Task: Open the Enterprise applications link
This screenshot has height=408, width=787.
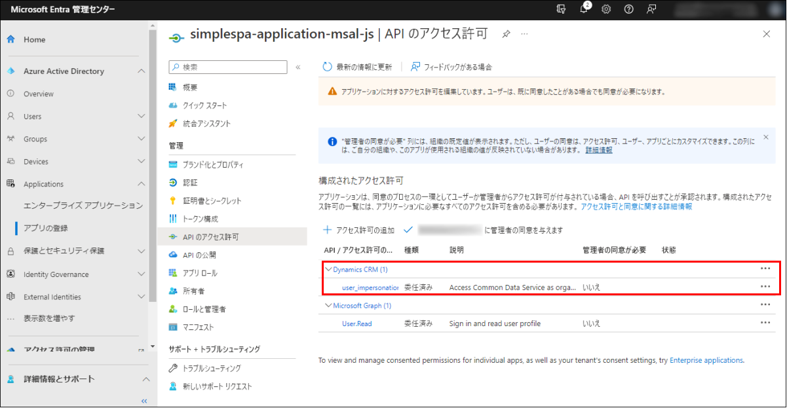Action: pos(706,360)
